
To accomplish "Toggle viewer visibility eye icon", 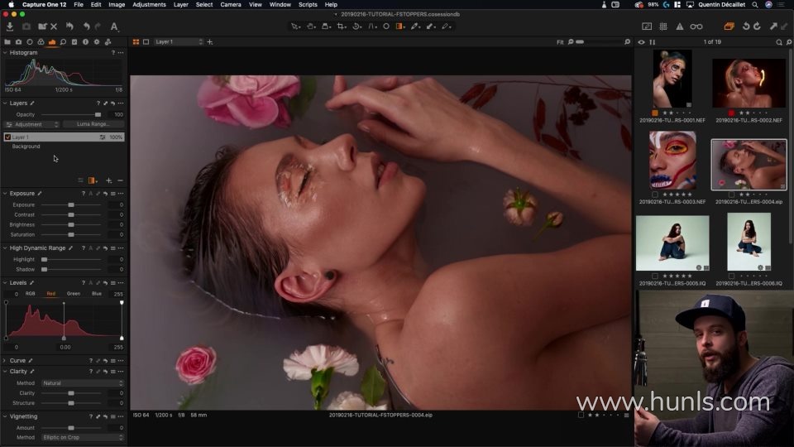I will pyautogui.click(x=641, y=41).
